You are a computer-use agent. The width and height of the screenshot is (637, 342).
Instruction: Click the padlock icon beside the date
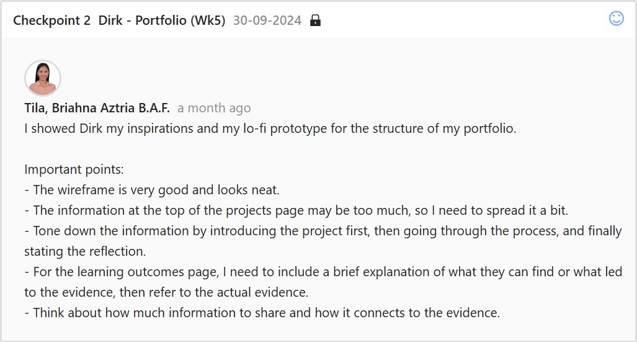(x=315, y=20)
